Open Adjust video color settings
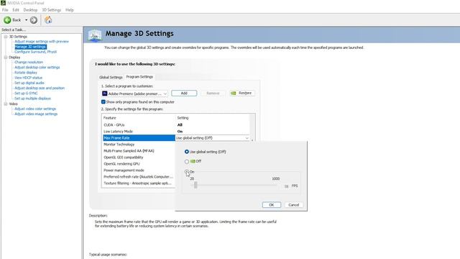 35,109
